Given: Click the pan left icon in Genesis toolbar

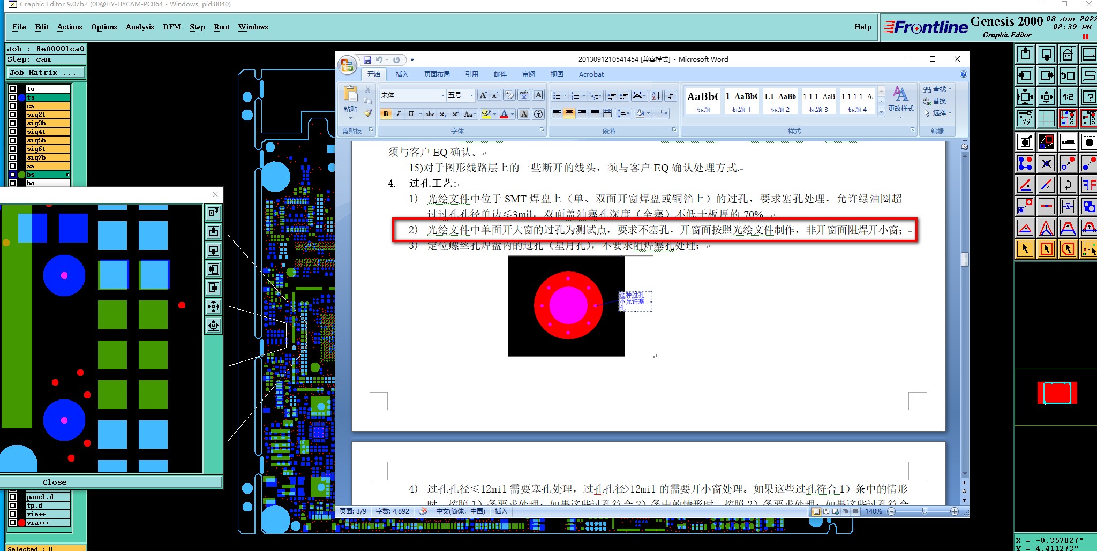Looking at the screenshot, I should point(1025,76).
